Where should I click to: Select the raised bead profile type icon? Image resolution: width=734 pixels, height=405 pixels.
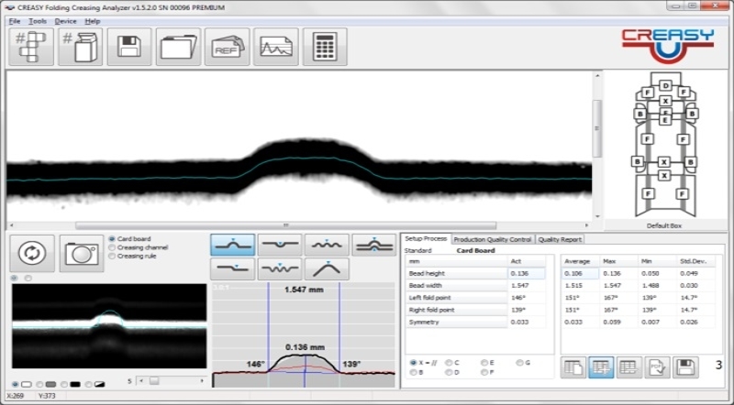233,245
